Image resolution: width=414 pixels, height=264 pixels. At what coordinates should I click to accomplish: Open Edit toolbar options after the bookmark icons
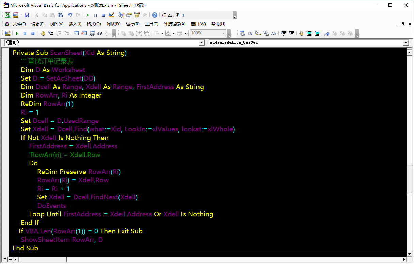point(357,34)
